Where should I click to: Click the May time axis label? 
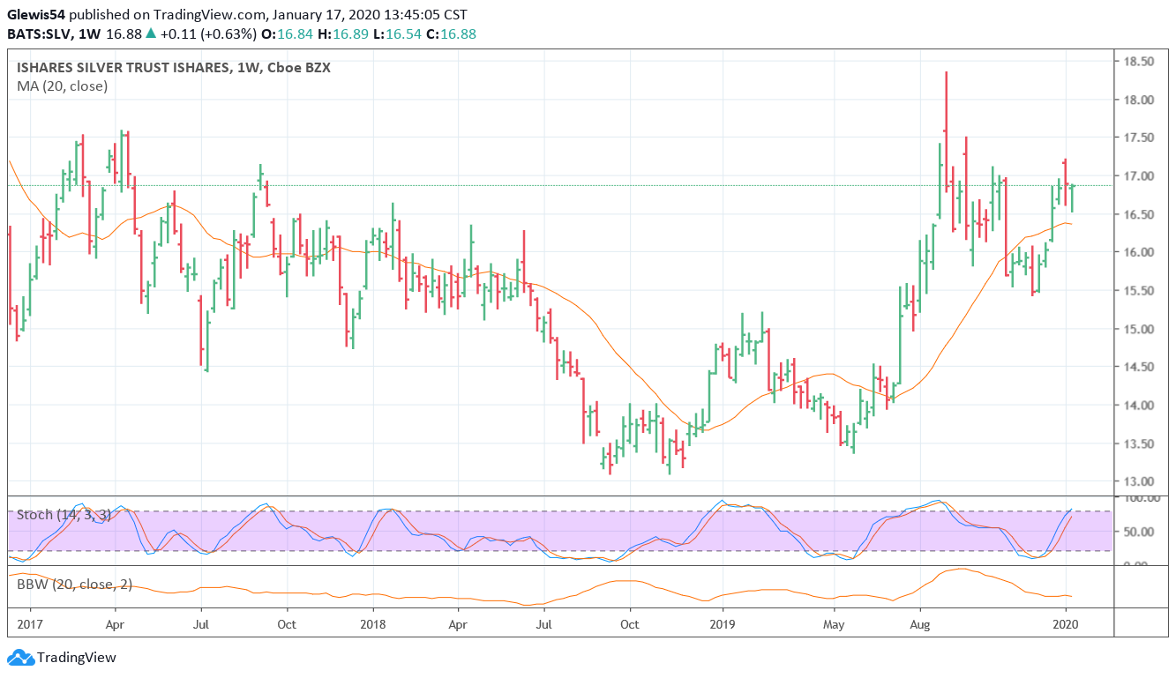pyautogui.click(x=834, y=625)
